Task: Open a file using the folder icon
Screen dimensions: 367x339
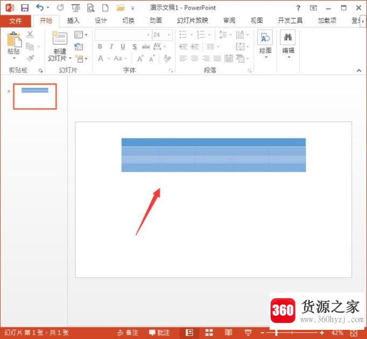Action: (x=121, y=8)
